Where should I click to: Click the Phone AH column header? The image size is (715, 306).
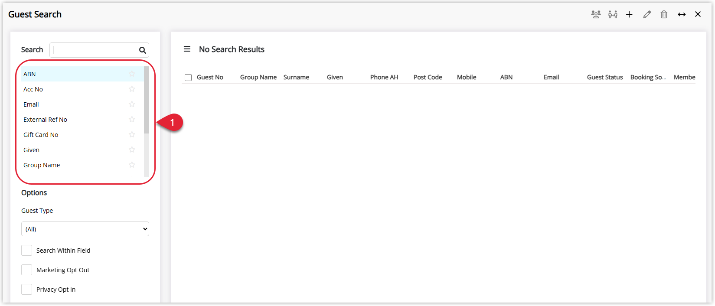(x=384, y=77)
